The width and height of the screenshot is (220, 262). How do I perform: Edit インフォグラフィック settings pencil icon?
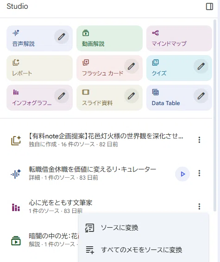(x=62, y=96)
